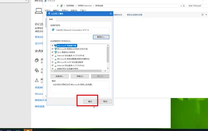Click the 安装(N)... install button
The height and width of the screenshot is (131, 208).
59,76
